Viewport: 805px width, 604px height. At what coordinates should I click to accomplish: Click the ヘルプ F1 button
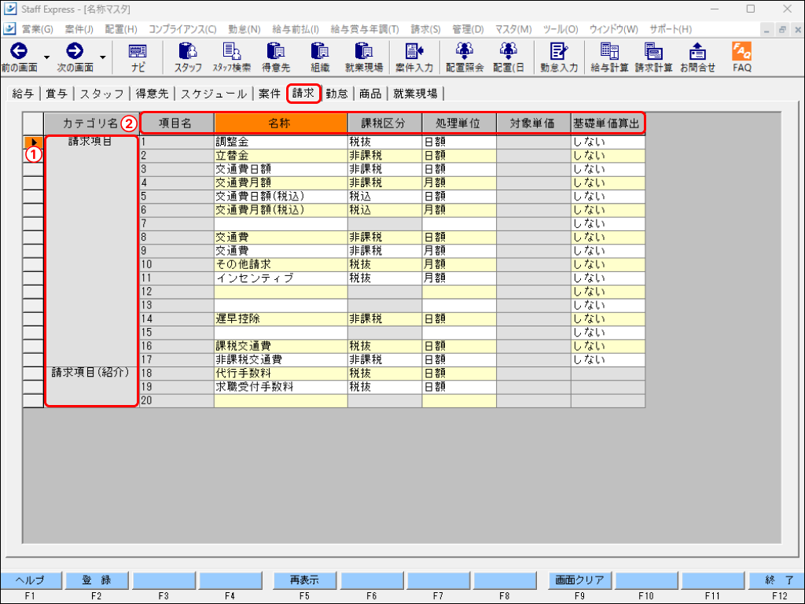point(31,580)
